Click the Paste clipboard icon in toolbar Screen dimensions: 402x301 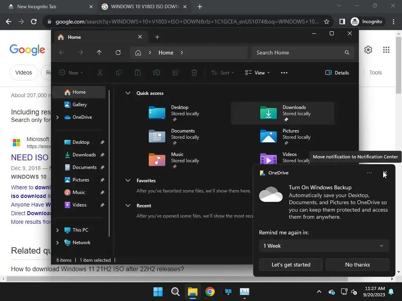click(138, 73)
